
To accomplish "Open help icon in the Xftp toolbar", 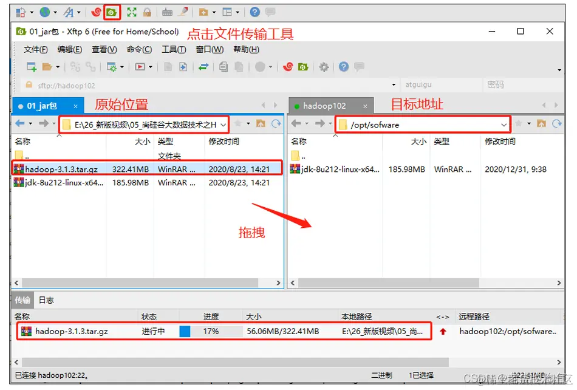I will (344, 67).
